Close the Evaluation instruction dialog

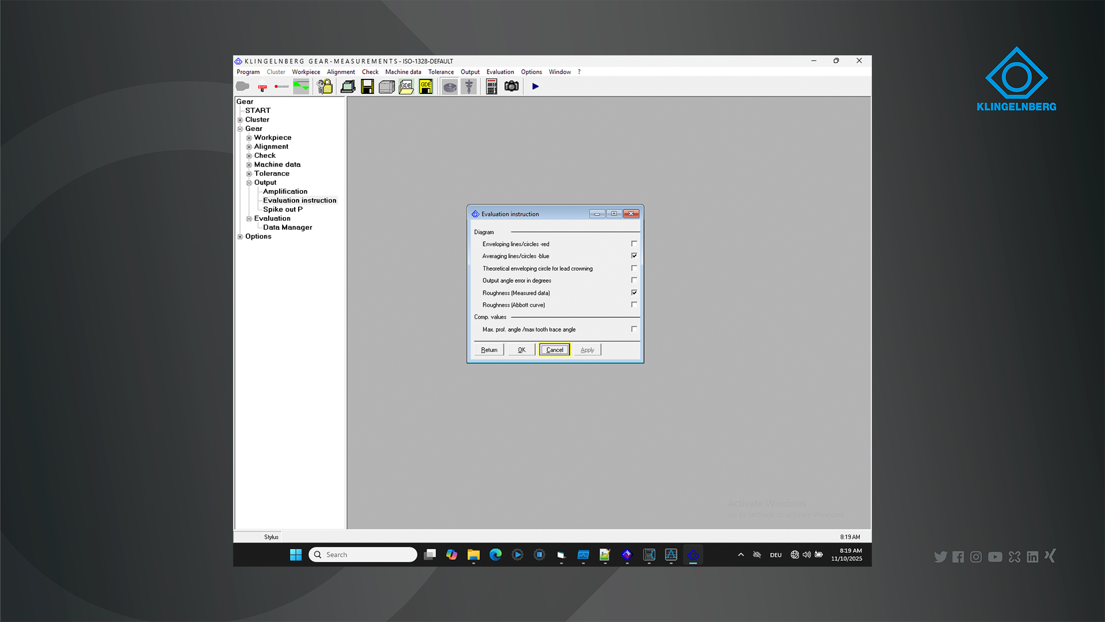pyautogui.click(x=631, y=214)
